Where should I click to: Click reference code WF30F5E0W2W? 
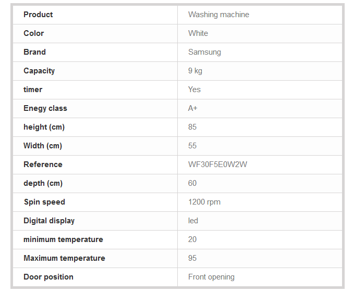pos(217,164)
